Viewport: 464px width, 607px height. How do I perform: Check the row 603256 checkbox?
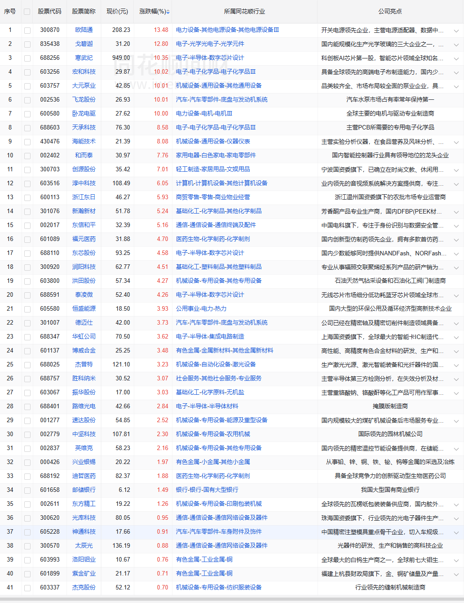[27, 72]
